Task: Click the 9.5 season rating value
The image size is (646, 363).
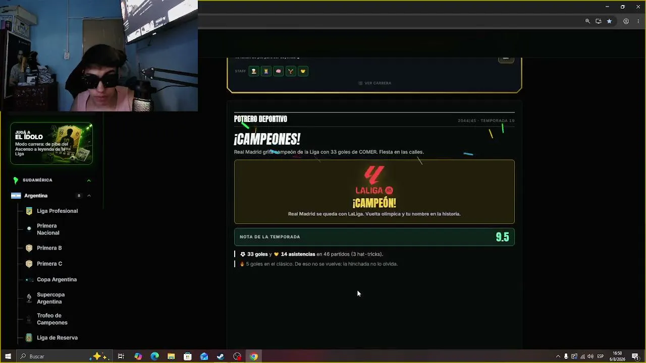Action: coord(502,237)
